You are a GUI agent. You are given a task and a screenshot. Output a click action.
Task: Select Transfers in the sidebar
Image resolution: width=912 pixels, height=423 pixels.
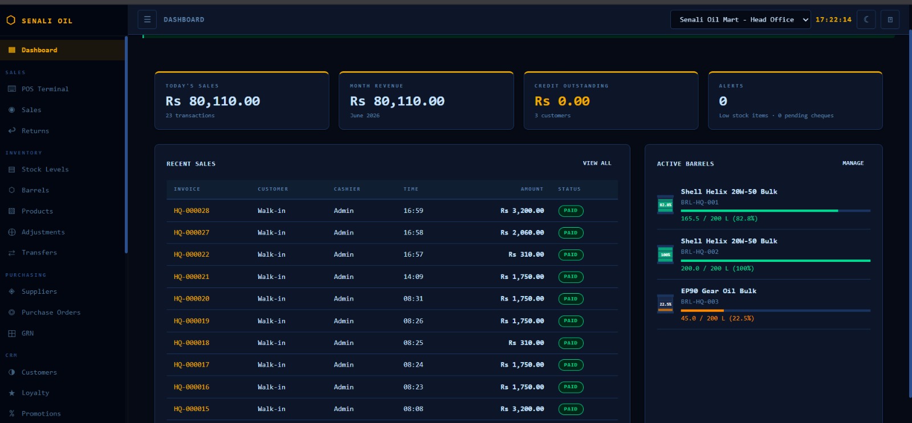[x=63, y=253]
